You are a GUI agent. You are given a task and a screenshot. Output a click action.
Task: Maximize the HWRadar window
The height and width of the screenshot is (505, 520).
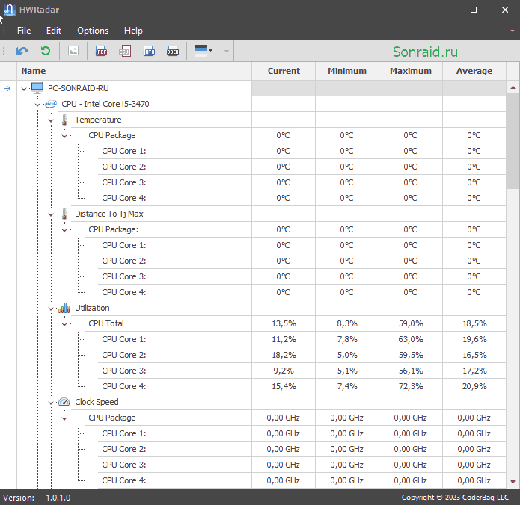point(474,10)
